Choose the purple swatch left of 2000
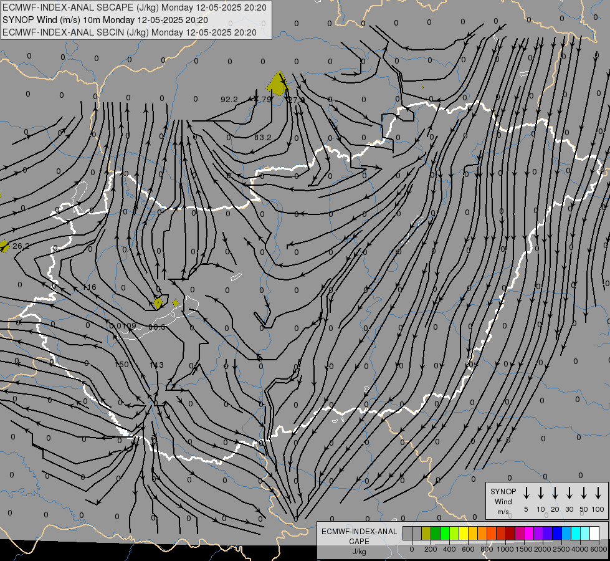Image resolution: width=610 pixels, height=561 pixels. (538, 533)
